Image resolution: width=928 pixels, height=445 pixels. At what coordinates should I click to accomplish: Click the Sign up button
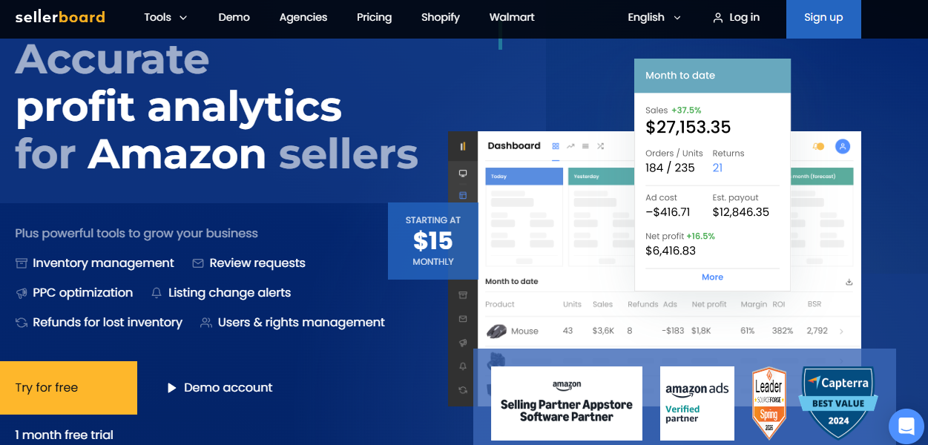pos(823,19)
